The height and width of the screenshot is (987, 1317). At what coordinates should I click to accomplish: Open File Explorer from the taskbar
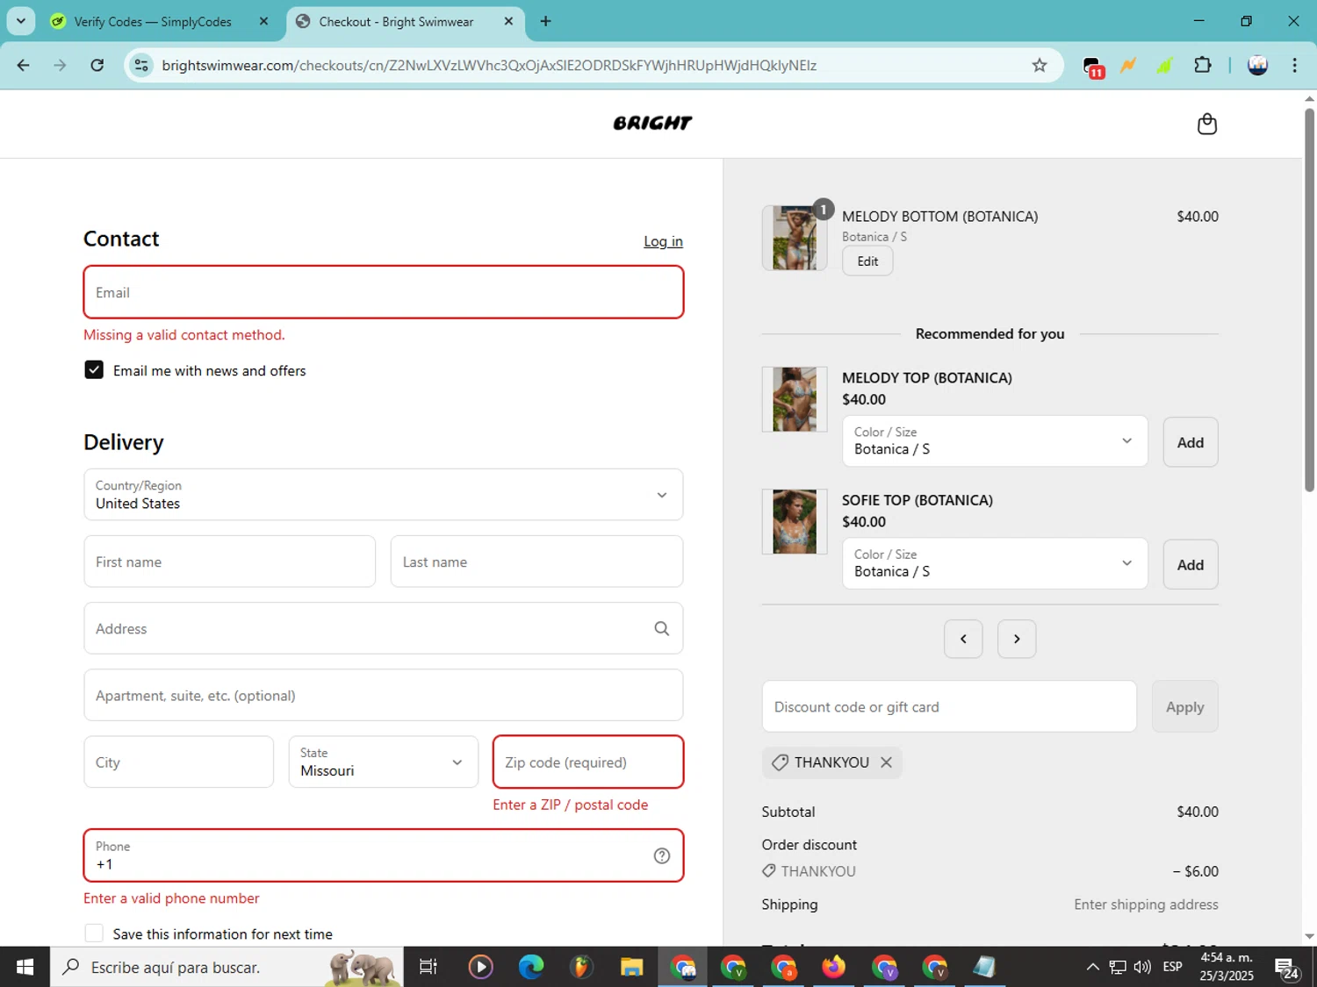631,967
